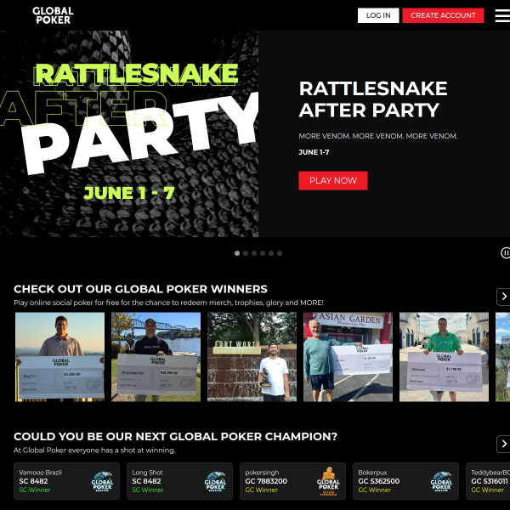Open winner photo with bridge in background
This screenshot has height=510, width=510.
pyautogui.click(x=156, y=357)
